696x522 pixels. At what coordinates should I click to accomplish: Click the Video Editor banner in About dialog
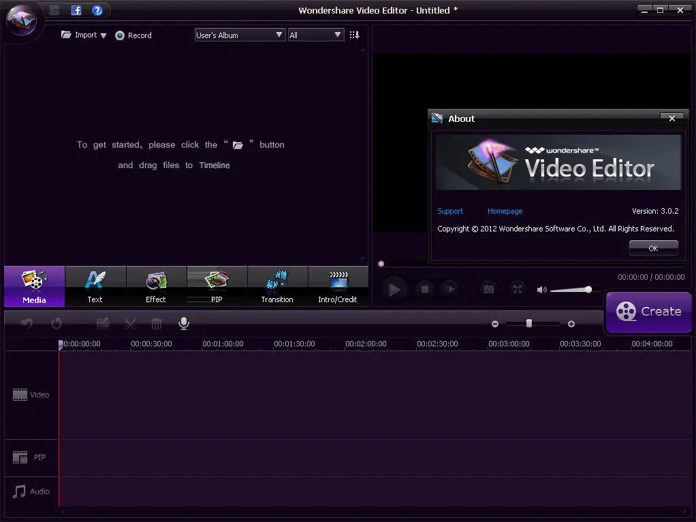point(558,163)
